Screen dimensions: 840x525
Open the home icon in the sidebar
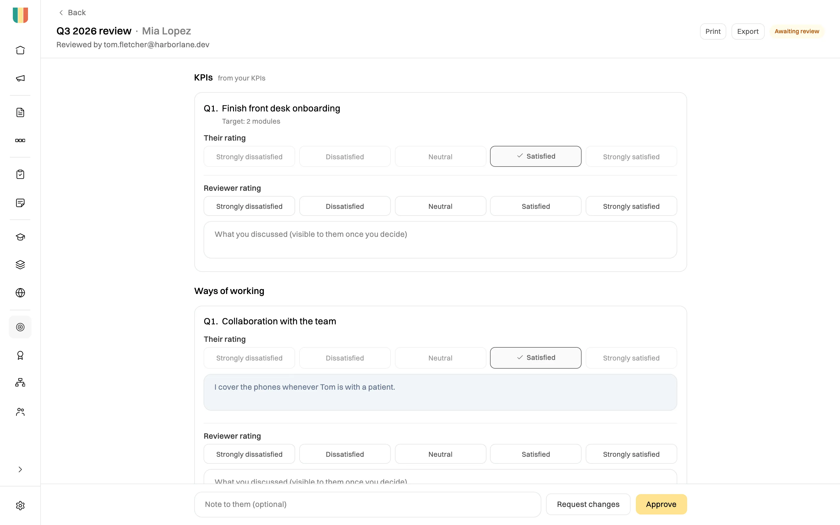[x=20, y=50]
